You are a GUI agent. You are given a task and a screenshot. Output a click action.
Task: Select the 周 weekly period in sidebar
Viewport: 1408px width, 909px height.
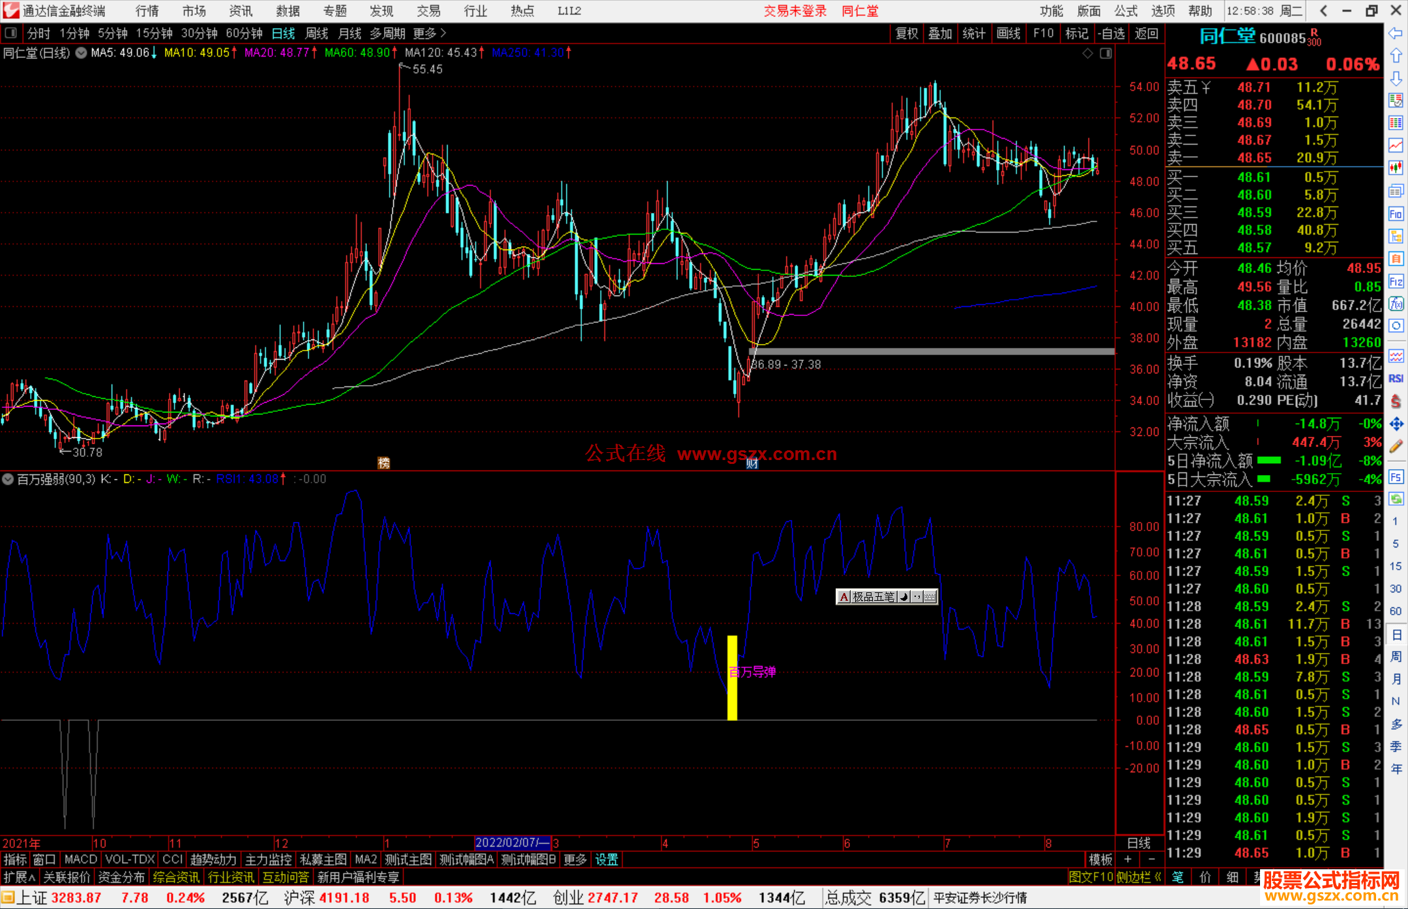[1396, 656]
